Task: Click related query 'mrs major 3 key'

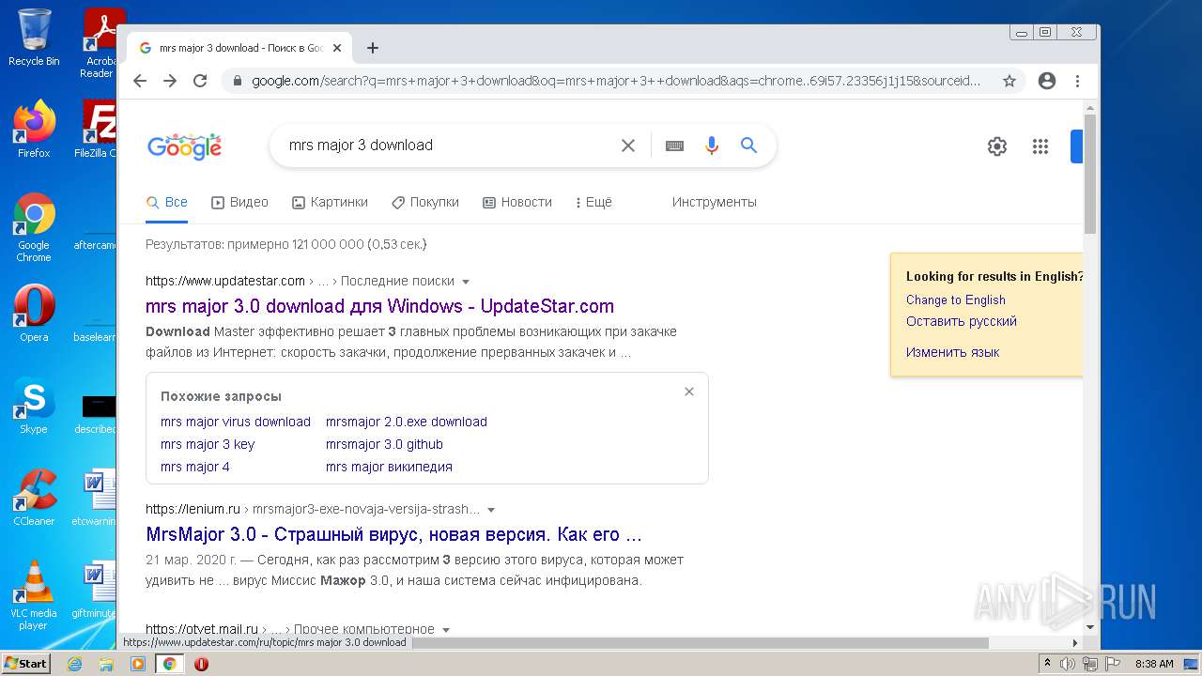Action: (208, 444)
